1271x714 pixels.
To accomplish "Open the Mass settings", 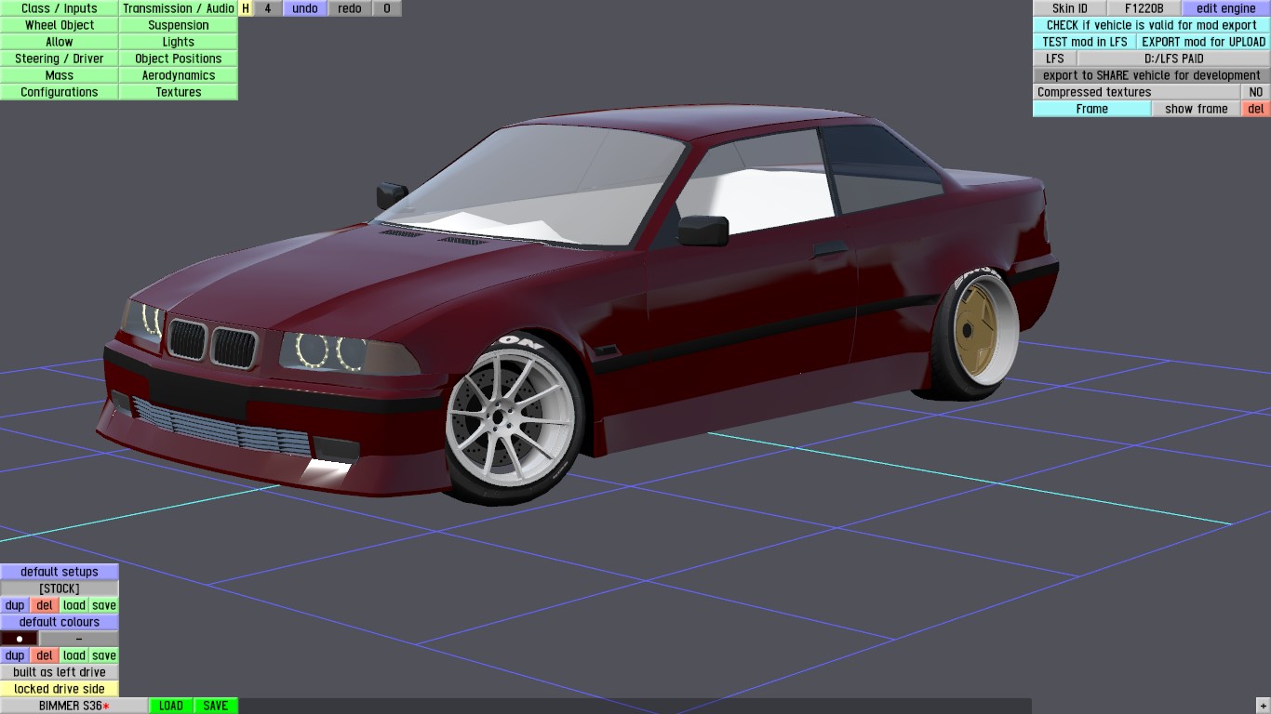I will (x=60, y=75).
